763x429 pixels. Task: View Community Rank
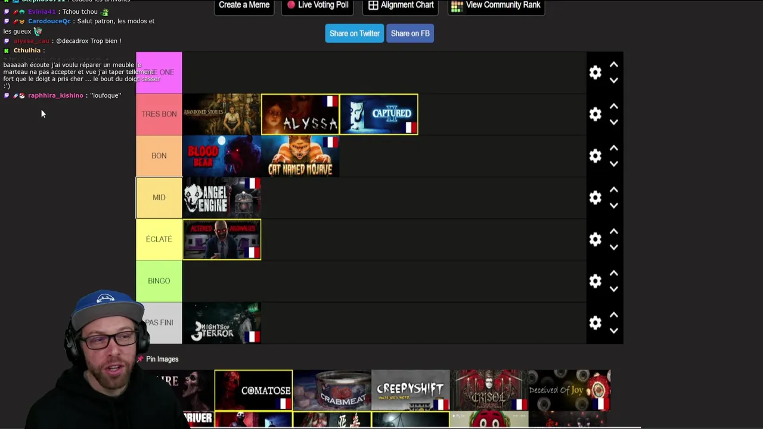coord(496,5)
